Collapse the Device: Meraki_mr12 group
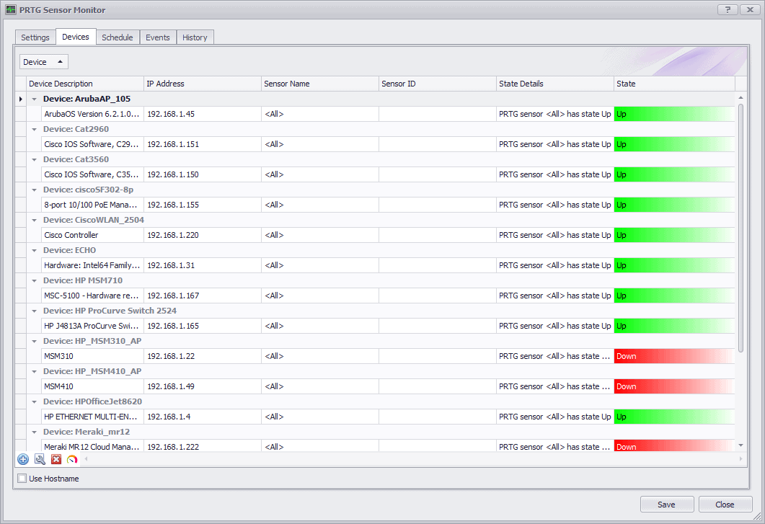The height and width of the screenshot is (524, 765). pos(34,432)
